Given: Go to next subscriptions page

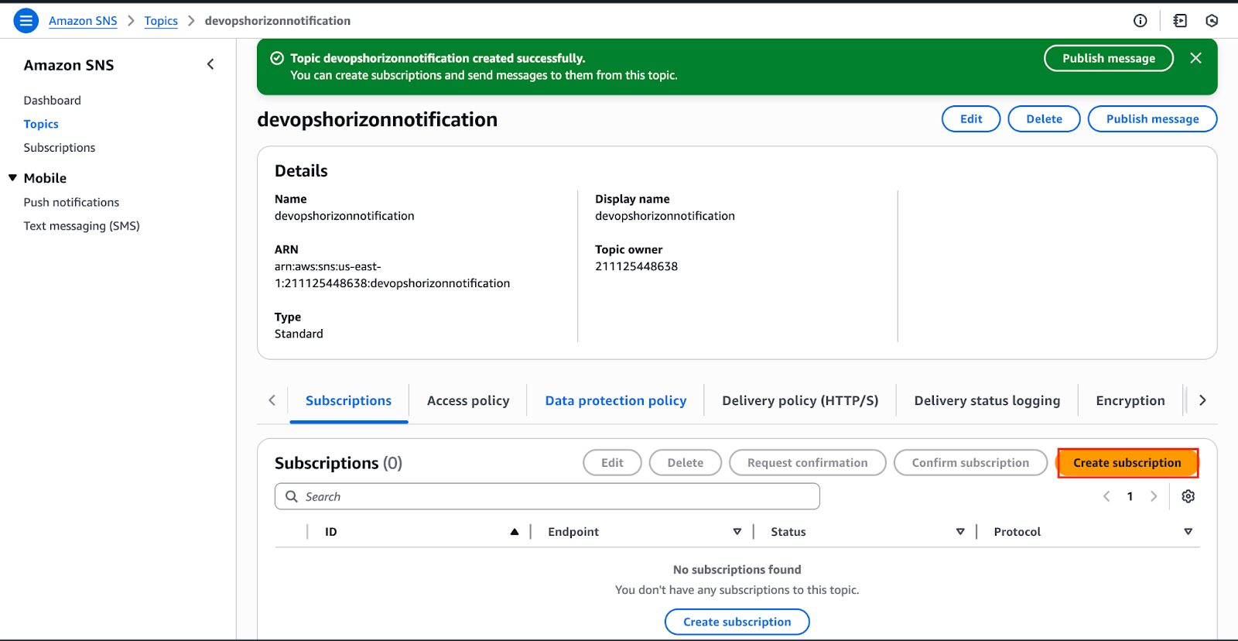Looking at the screenshot, I should pyautogui.click(x=1154, y=496).
